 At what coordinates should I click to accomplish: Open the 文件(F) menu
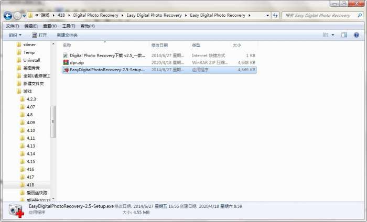(x=13, y=26)
